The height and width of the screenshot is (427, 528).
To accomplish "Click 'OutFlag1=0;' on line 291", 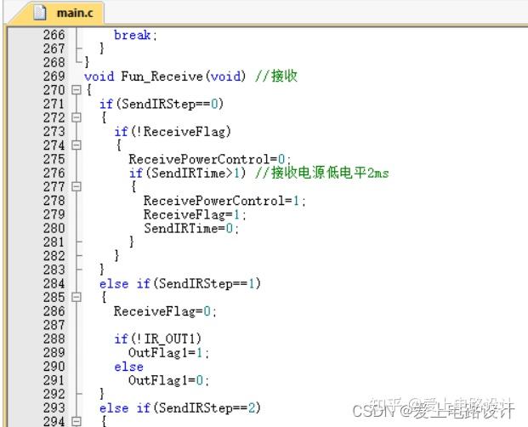I will click(168, 380).
